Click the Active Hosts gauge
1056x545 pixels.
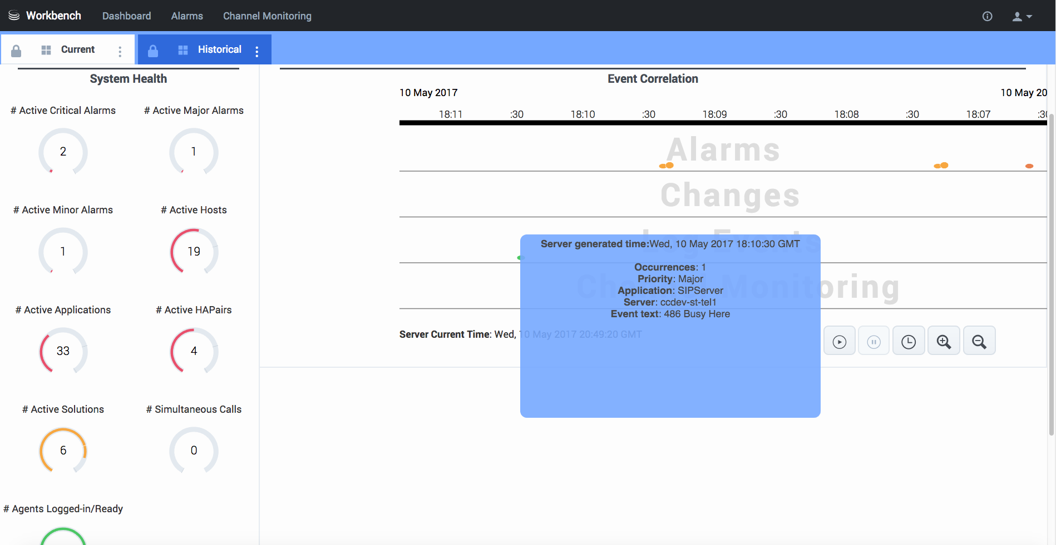(x=194, y=251)
